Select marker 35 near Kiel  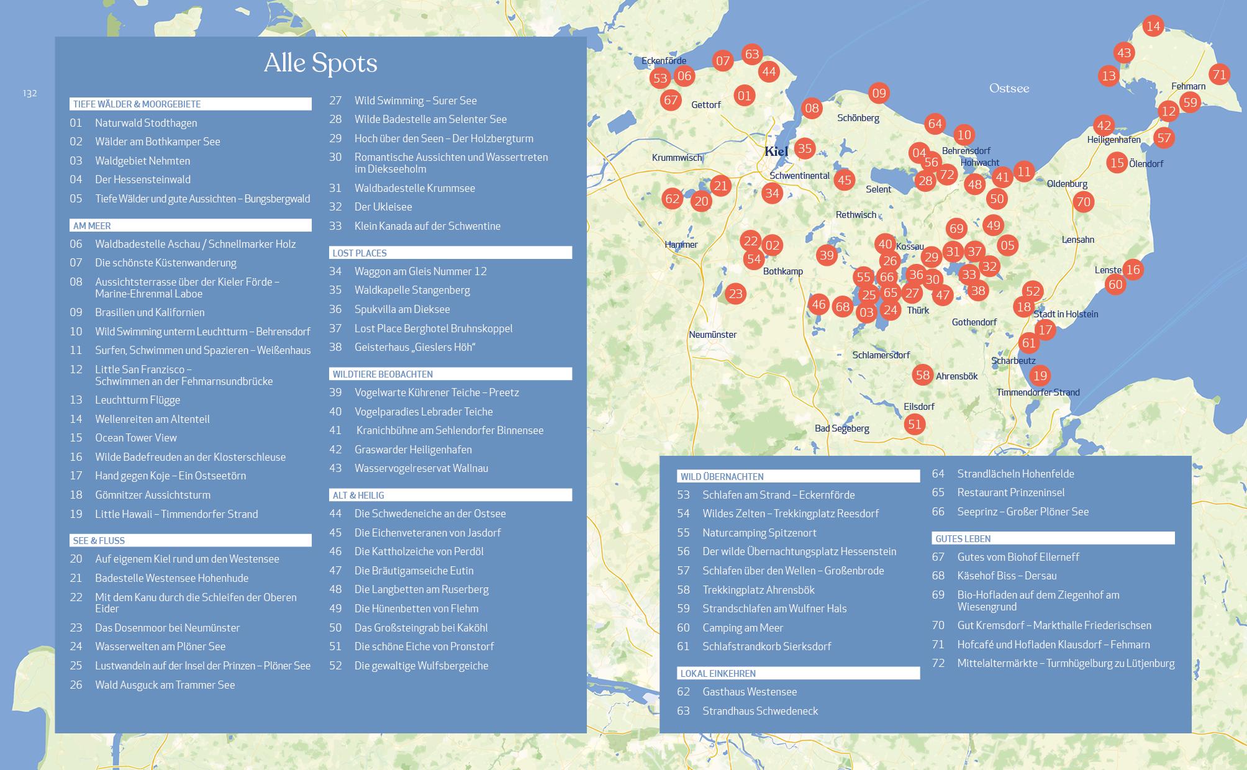(805, 149)
